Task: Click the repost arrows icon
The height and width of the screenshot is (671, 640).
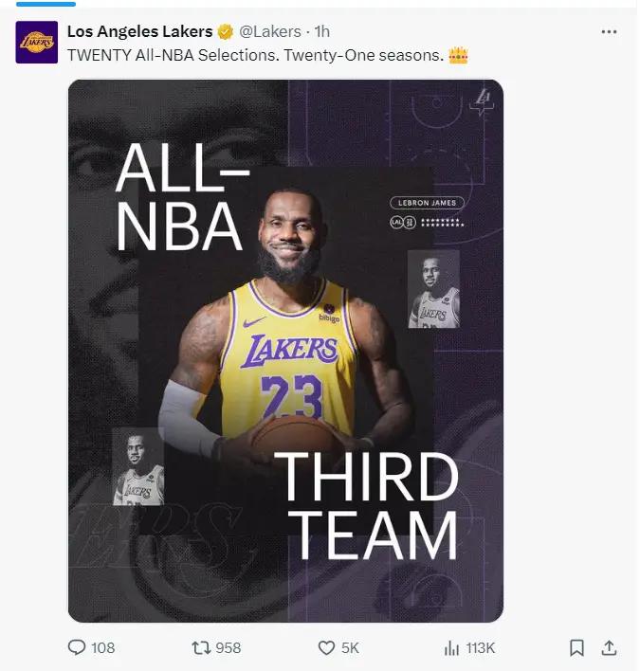Action: point(201,647)
